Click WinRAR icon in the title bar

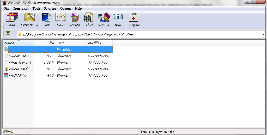pyautogui.click(x=4, y=3)
